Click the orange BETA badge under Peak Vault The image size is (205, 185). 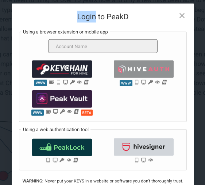point(87,113)
